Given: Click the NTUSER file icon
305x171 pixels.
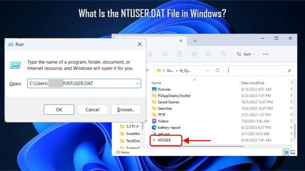Looking at the screenshot, I should [154, 140].
